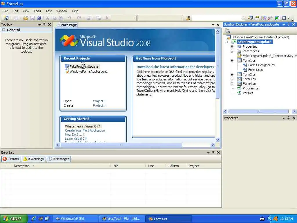This screenshot has width=297, height=223.
Task: Expand the References node
Action: tap(232, 51)
